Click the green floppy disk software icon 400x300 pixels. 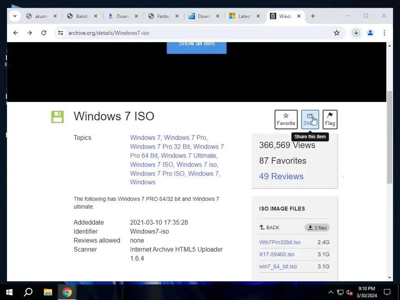point(57,117)
